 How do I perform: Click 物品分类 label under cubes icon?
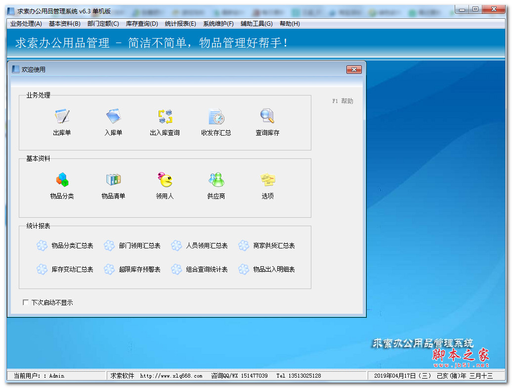tap(62, 196)
